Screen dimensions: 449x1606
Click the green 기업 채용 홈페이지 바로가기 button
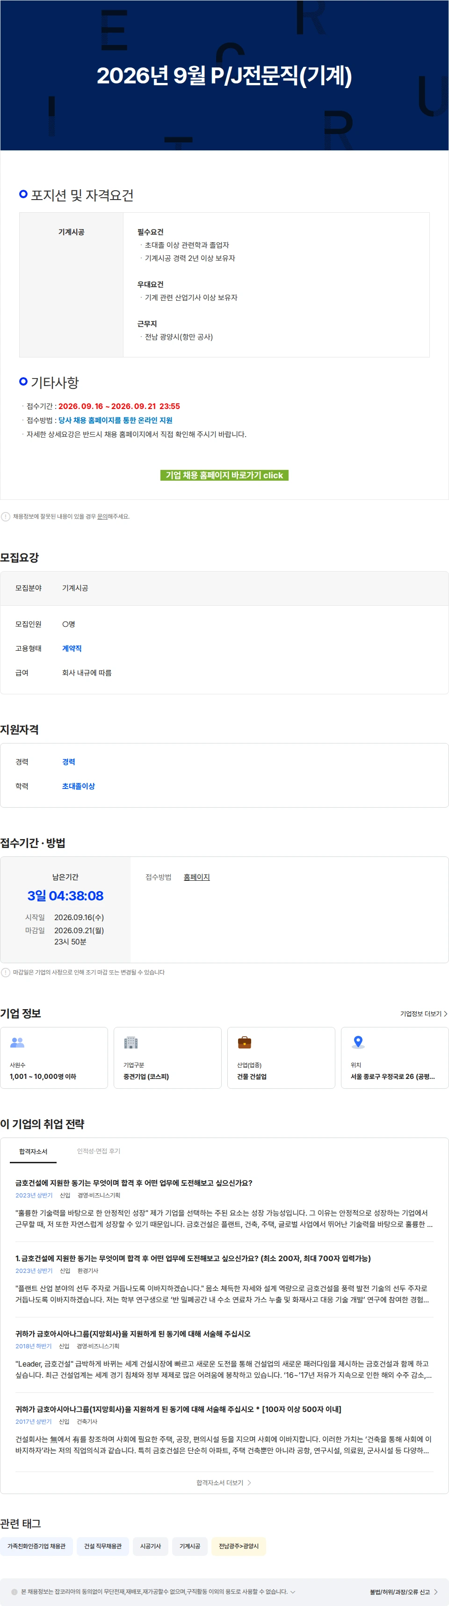pyautogui.click(x=224, y=475)
